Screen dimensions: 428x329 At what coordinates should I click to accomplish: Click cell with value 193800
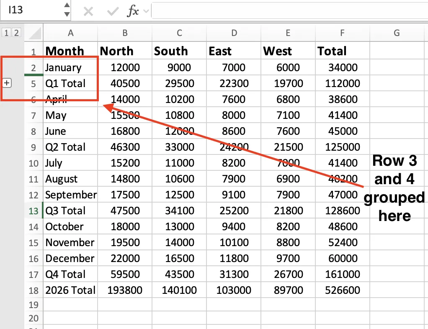click(125, 290)
